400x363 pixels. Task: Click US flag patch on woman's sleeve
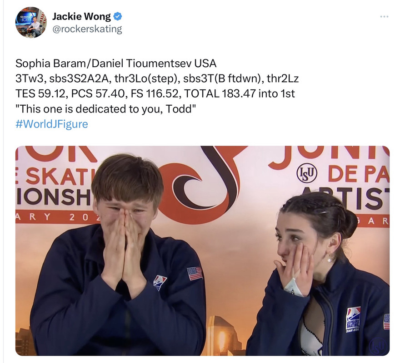pos(386,321)
